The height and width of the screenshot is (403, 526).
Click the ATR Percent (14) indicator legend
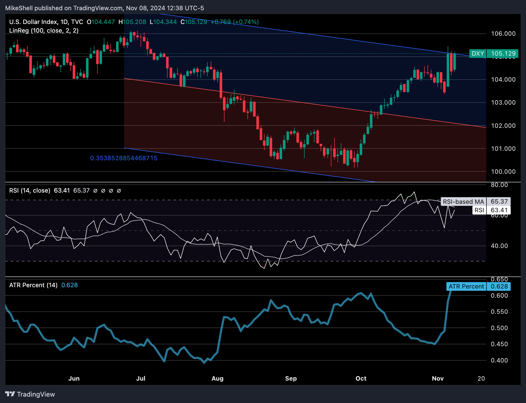[33, 285]
